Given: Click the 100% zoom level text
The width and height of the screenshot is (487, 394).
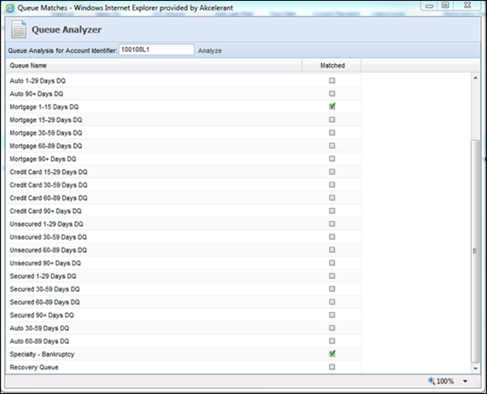Looking at the screenshot, I should click(445, 381).
